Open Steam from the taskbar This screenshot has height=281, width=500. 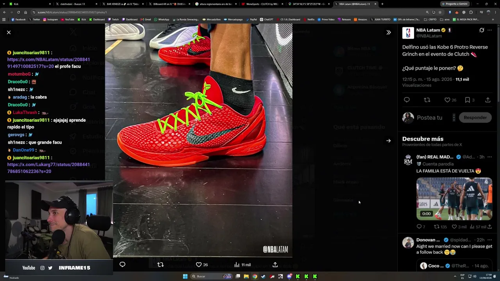point(263,276)
